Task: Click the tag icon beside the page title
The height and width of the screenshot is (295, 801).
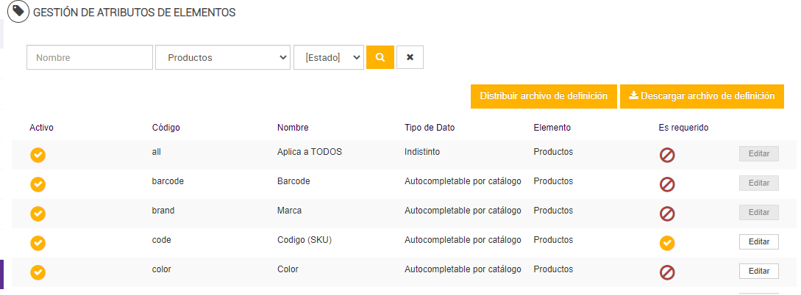Action: point(18,12)
